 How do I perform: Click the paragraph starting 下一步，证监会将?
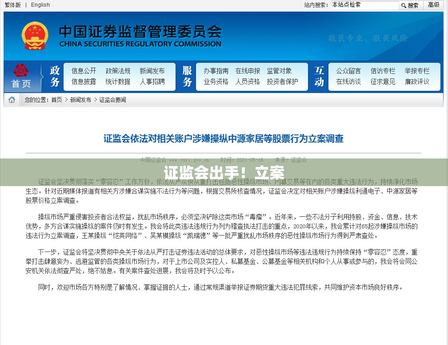tap(221, 261)
